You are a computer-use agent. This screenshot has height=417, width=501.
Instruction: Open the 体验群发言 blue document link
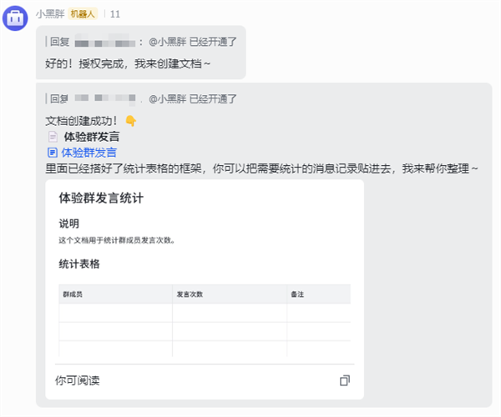pos(89,153)
